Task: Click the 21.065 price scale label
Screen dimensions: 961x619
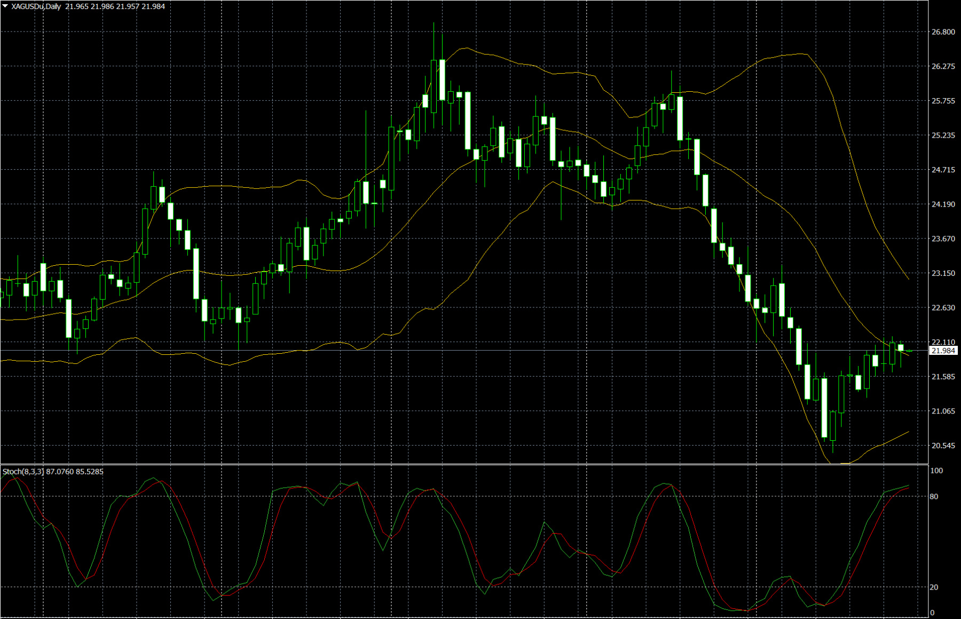Action: (x=943, y=411)
